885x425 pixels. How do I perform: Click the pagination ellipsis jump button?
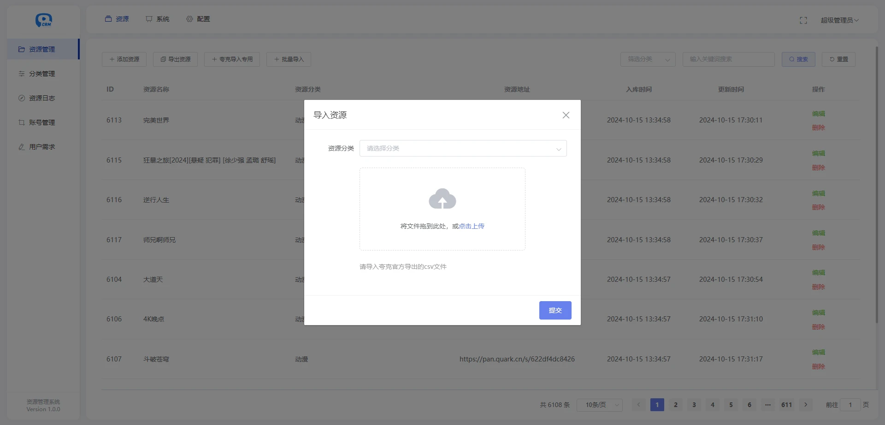pyautogui.click(x=768, y=405)
